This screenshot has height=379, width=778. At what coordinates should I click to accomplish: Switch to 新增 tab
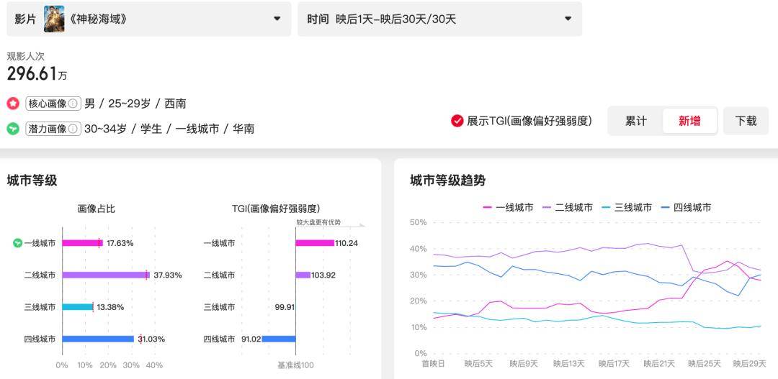[x=689, y=121]
